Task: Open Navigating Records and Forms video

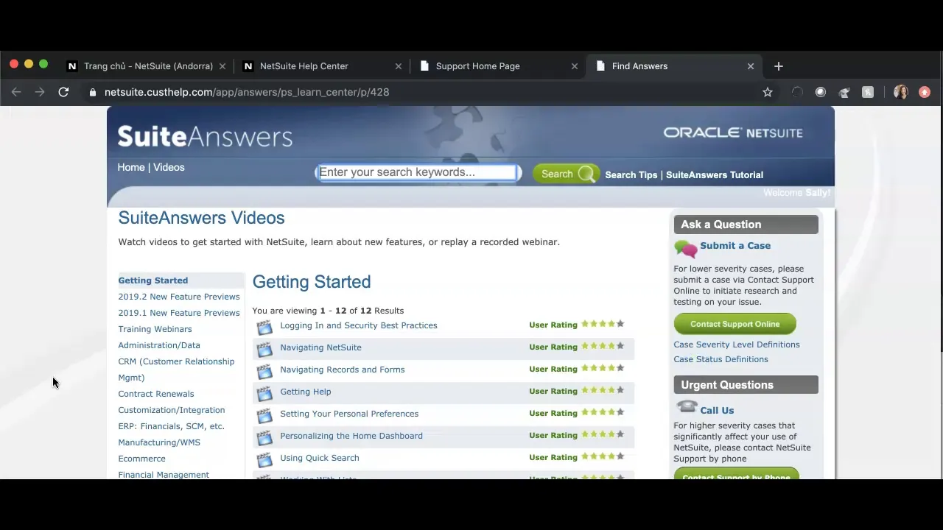Action: (342, 370)
